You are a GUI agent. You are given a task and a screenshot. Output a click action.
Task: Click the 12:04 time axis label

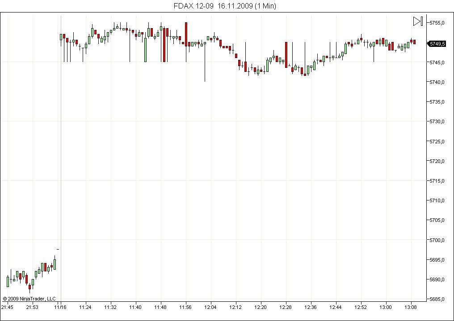(210, 307)
